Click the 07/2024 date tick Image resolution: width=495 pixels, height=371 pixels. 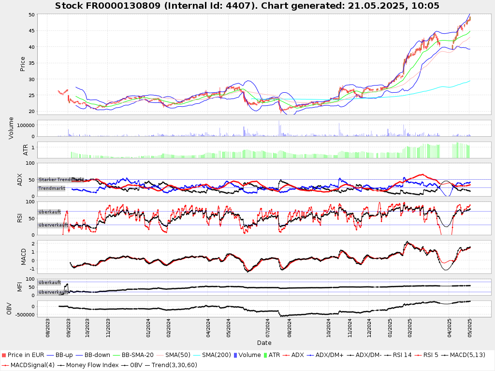pyautogui.click(x=268, y=328)
